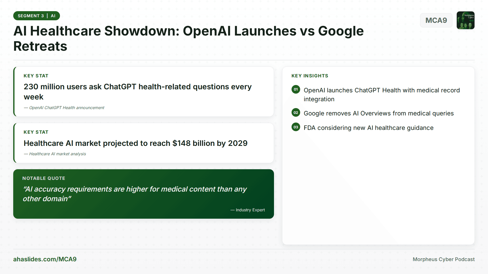Open the ahaslides.com/MCA9 link
This screenshot has height=274, width=488.
[x=45, y=259]
